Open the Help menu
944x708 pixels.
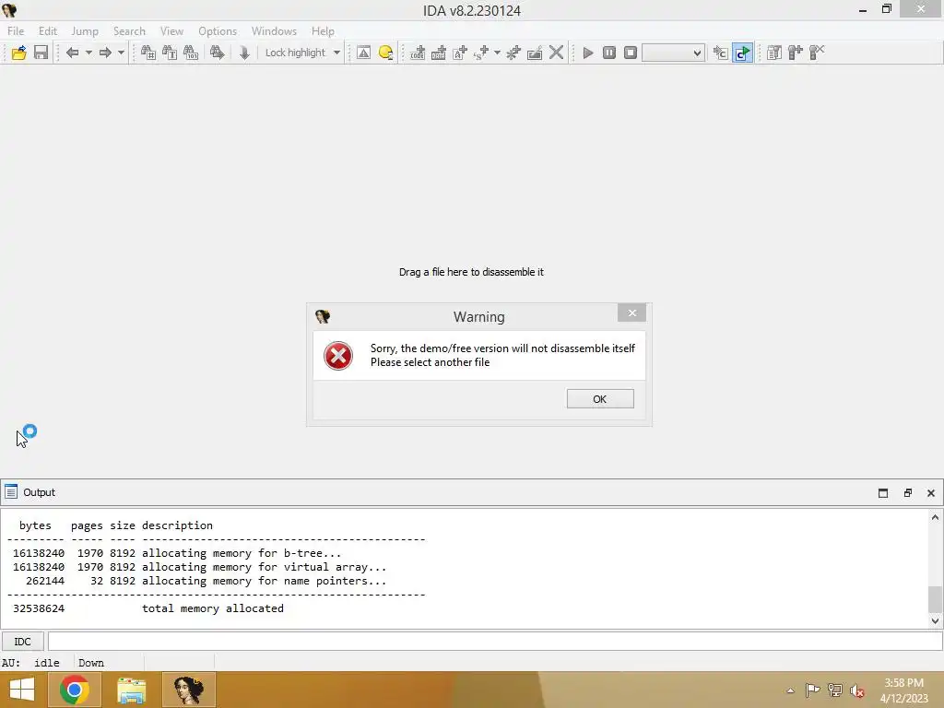coord(323,31)
